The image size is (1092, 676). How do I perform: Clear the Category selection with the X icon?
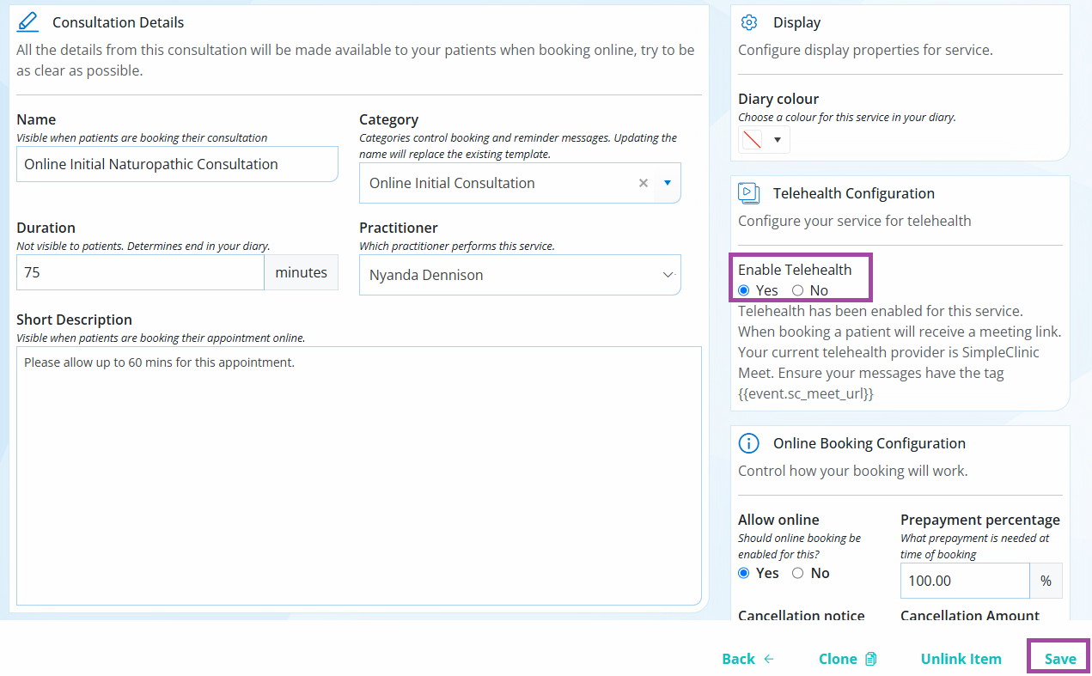coord(644,183)
